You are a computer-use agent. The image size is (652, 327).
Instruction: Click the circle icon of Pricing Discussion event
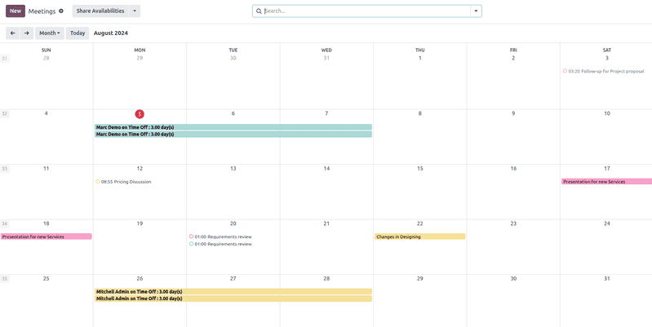tap(98, 182)
